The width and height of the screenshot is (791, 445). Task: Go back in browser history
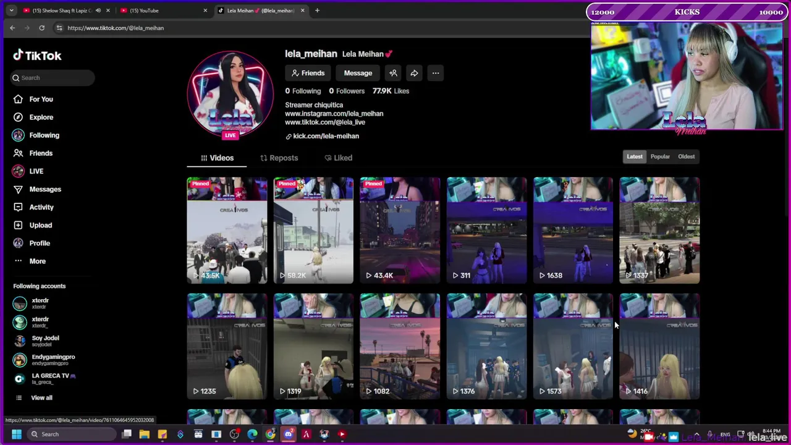[x=12, y=28]
